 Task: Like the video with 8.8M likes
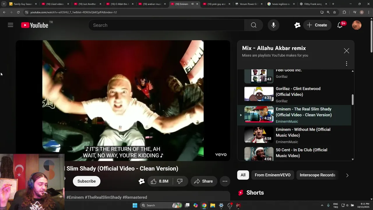(160, 181)
